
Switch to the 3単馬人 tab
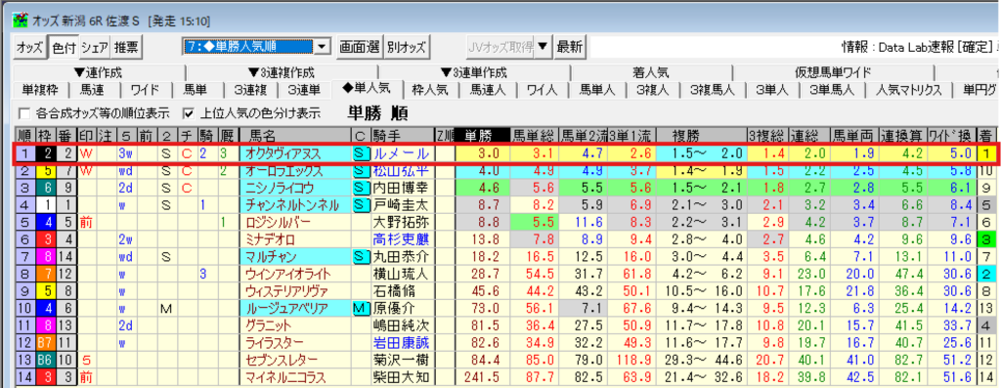coord(832,89)
